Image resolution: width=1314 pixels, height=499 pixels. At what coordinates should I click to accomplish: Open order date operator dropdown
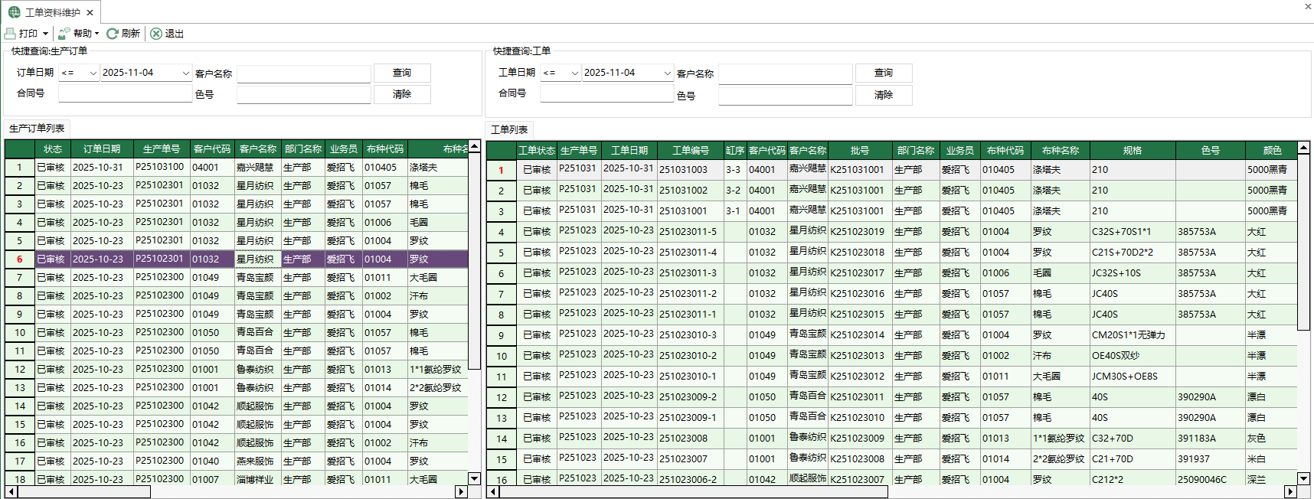coord(93,73)
